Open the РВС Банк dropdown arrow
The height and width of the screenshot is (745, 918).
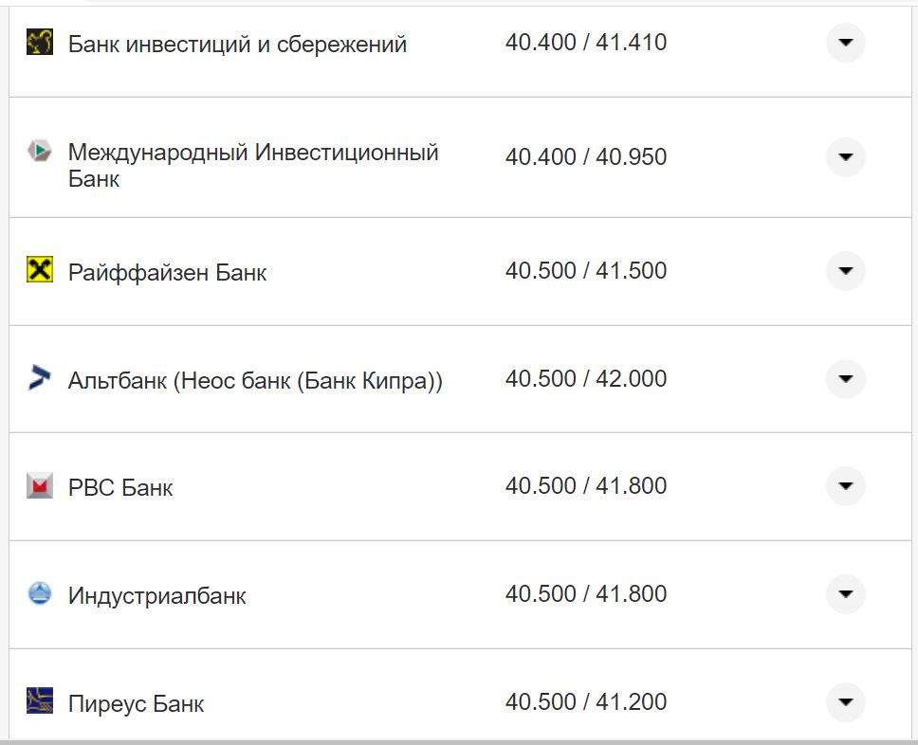[x=844, y=486]
